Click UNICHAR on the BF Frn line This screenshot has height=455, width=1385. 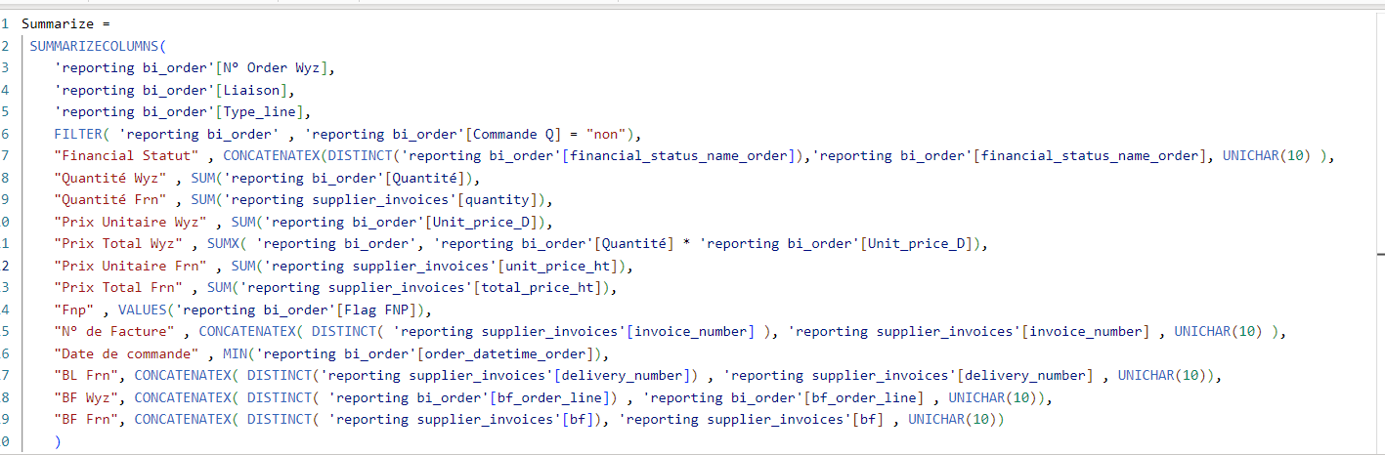[935, 419]
